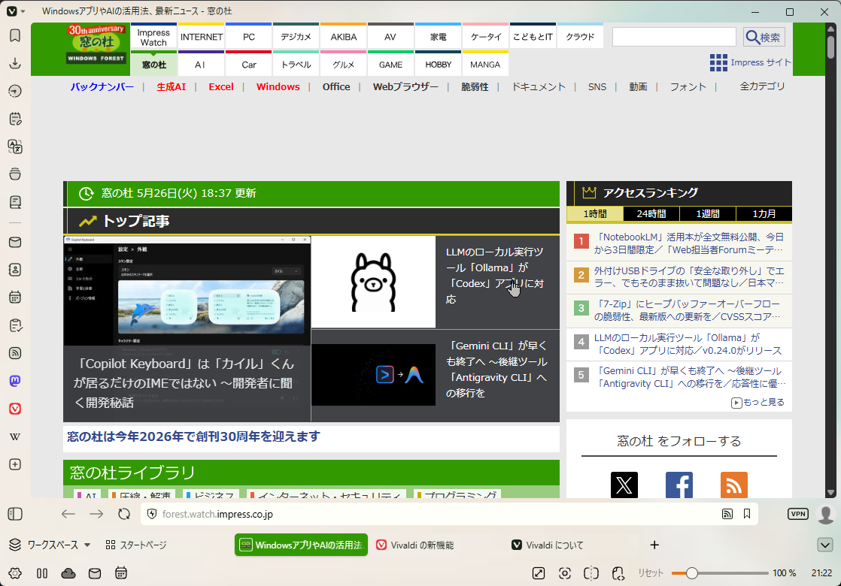This screenshot has height=586, width=841.
Task: Click the 検索 search button
Action: [x=764, y=37]
